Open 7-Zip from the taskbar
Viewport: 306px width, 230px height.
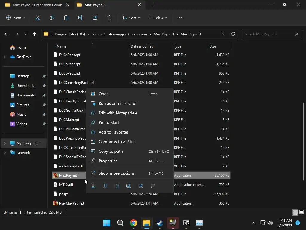(x=186, y=223)
